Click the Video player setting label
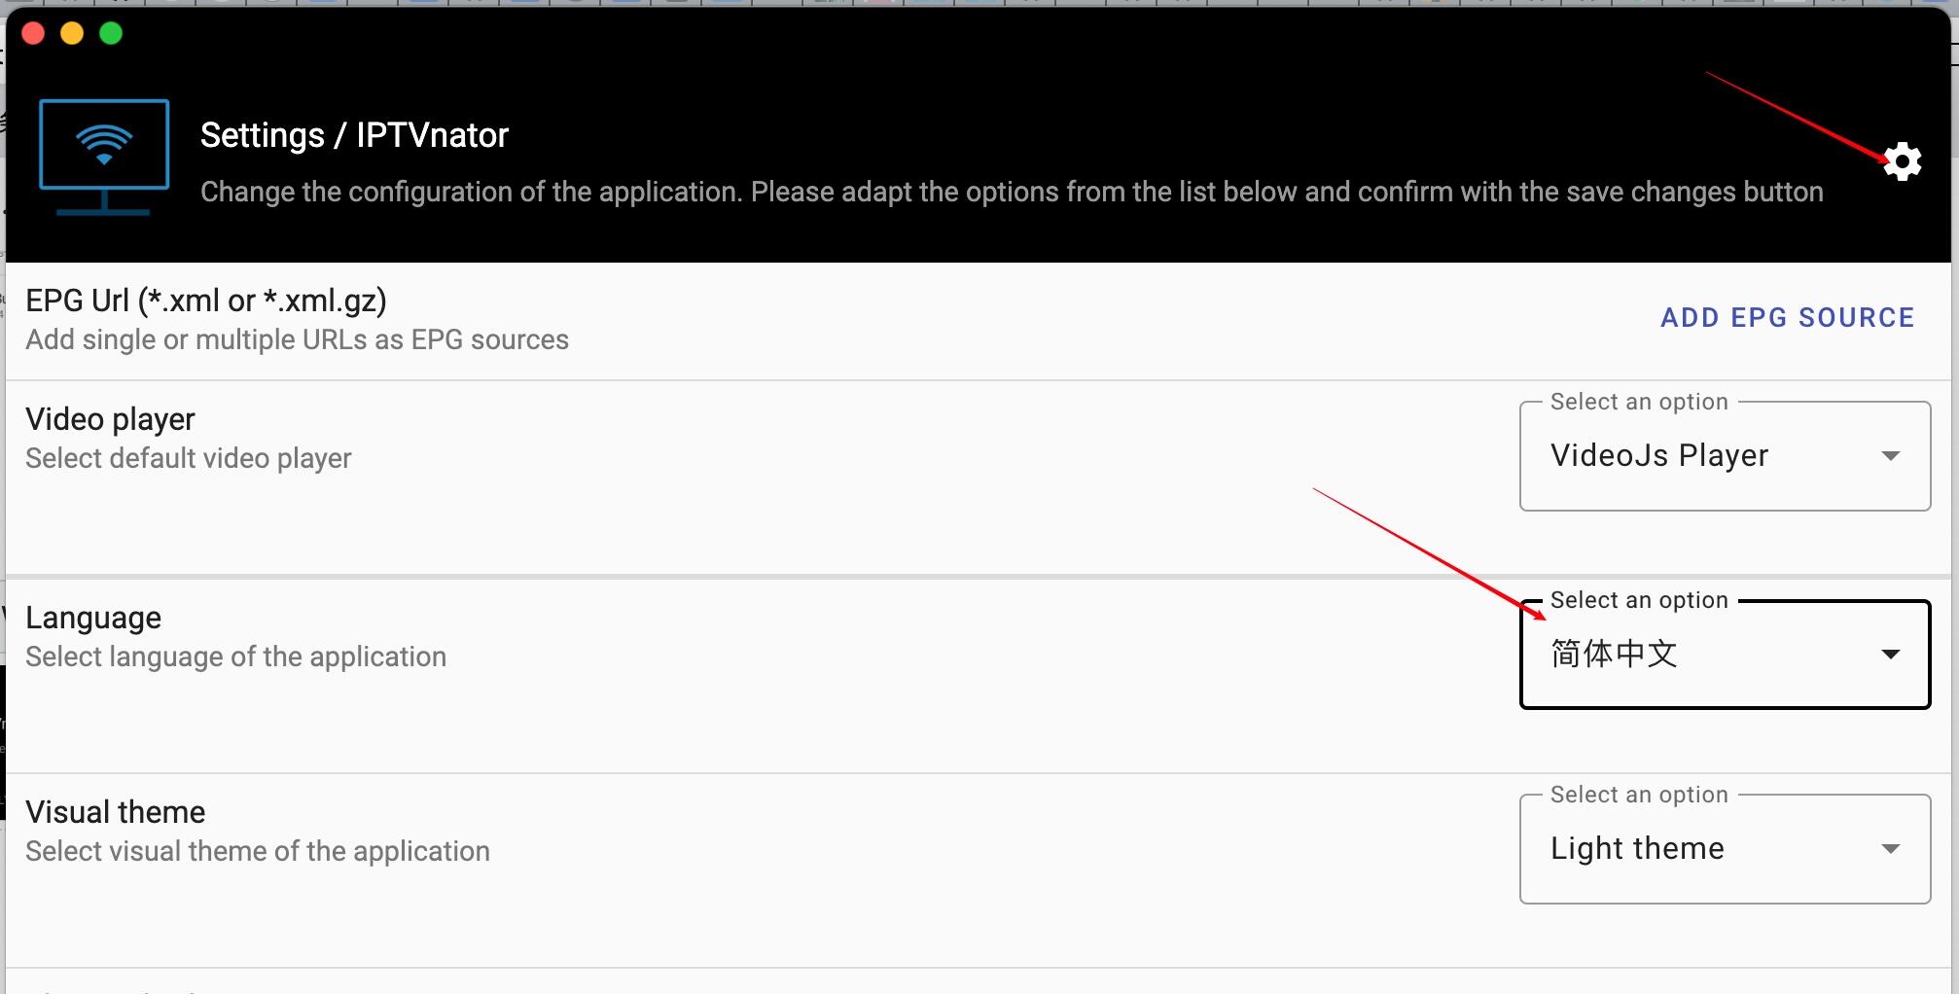The image size is (1959, 994). [x=110, y=419]
